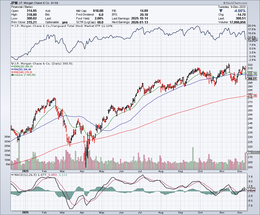Click the Jul label on bottom date axis

coord(141,212)
